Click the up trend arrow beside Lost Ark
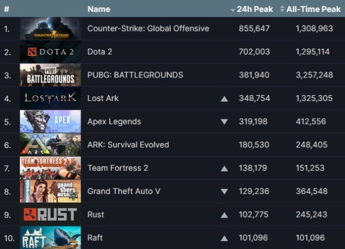This screenshot has width=345, height=249. pos(224,99)
